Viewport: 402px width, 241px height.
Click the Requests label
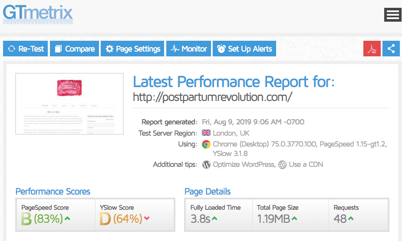pyautogui.click(x=346, y=208)
